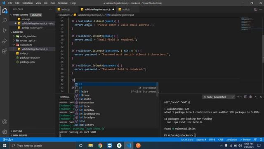This screenshot has width=264, height=149.
Task: Change indentation via Spaces: 4
Action: click(201, 139)
